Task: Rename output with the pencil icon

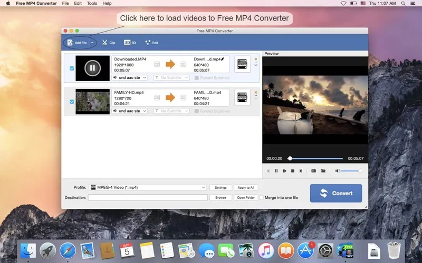Action: click(x=223, y=59)
